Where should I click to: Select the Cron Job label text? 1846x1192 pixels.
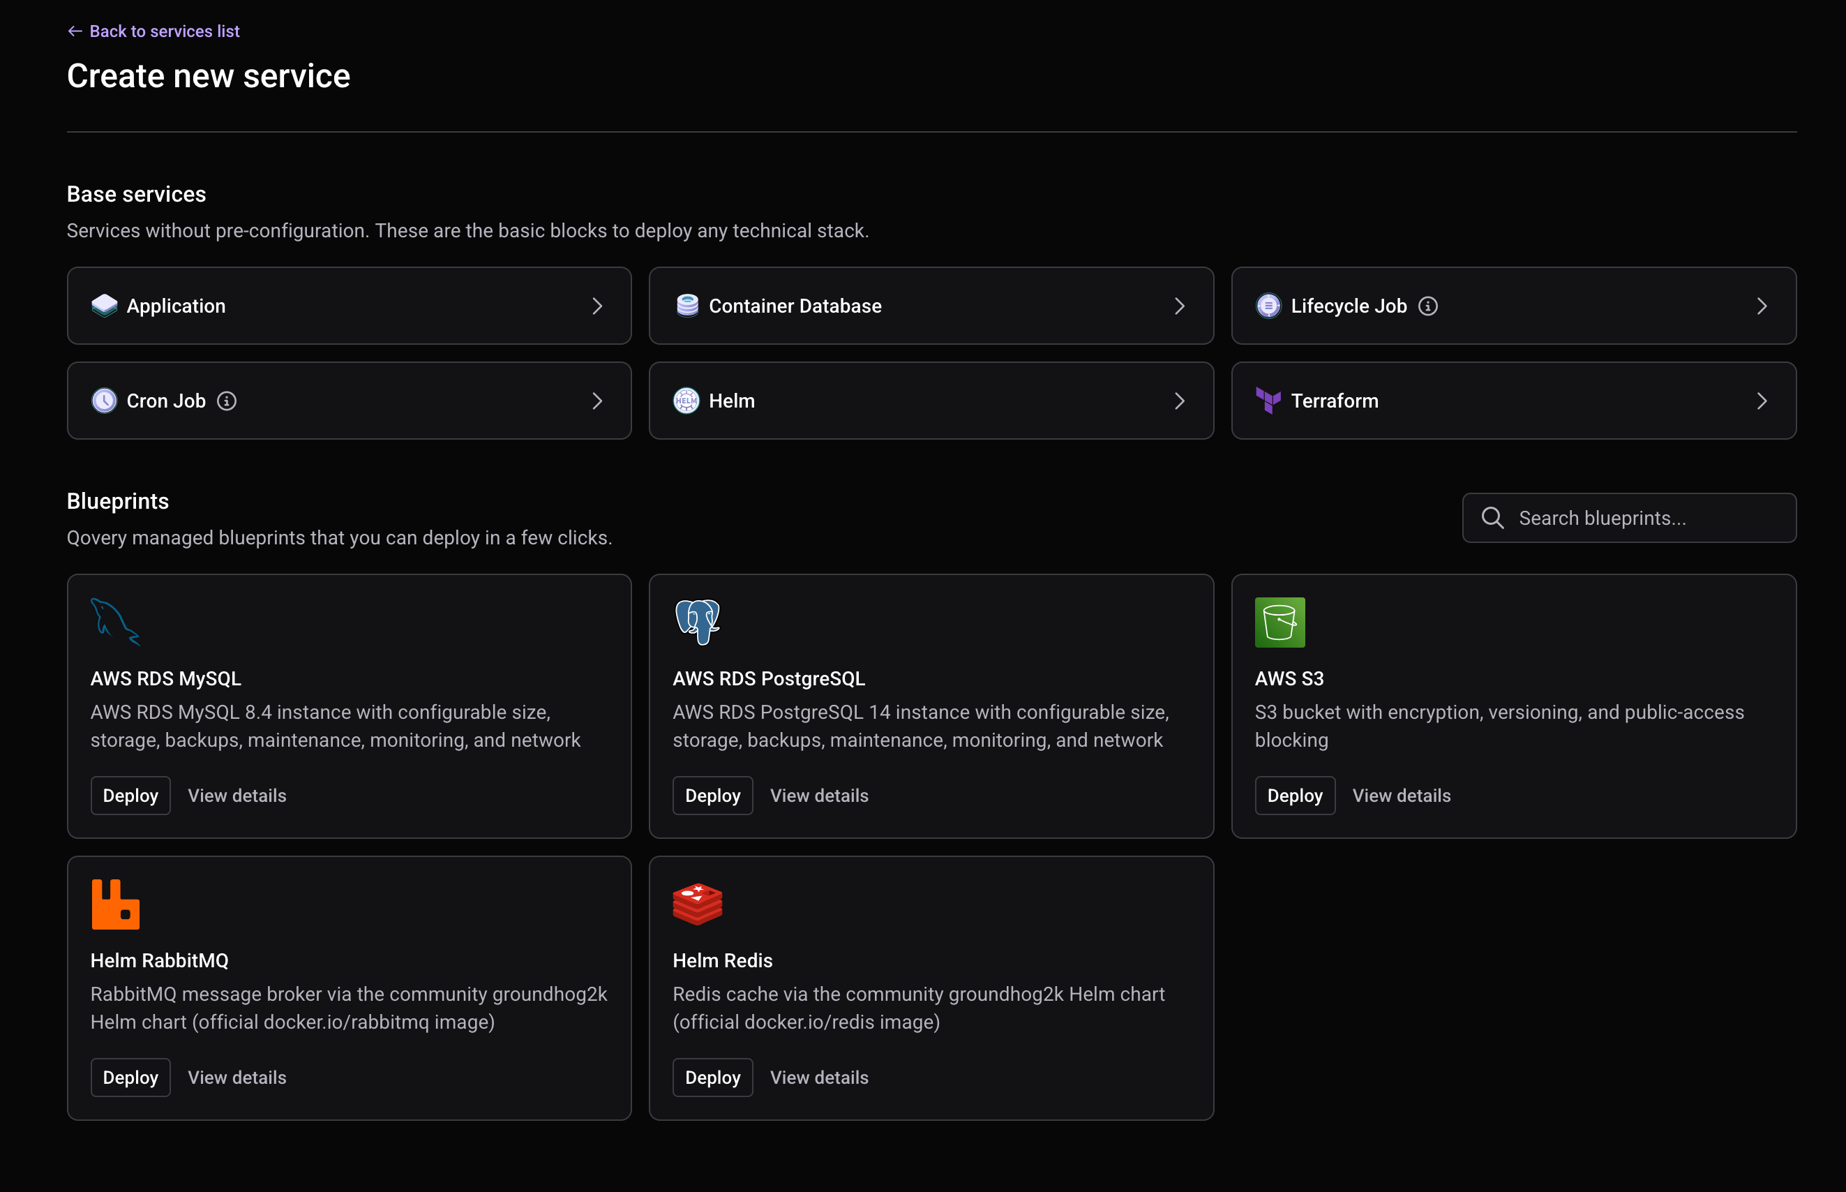166,401
